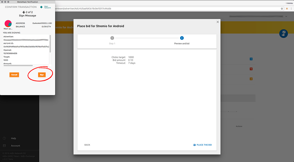The image size is (294, 162).
Task: Click the AdEx Network OU copyright text
Action: point(14,154)
